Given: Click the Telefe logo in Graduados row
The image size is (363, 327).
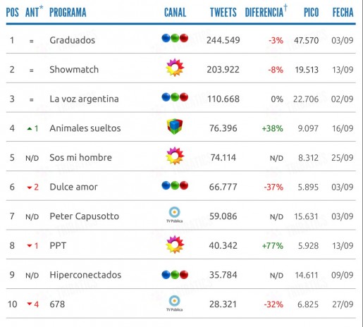Looking at the screenshot, I should coord(175,38).
